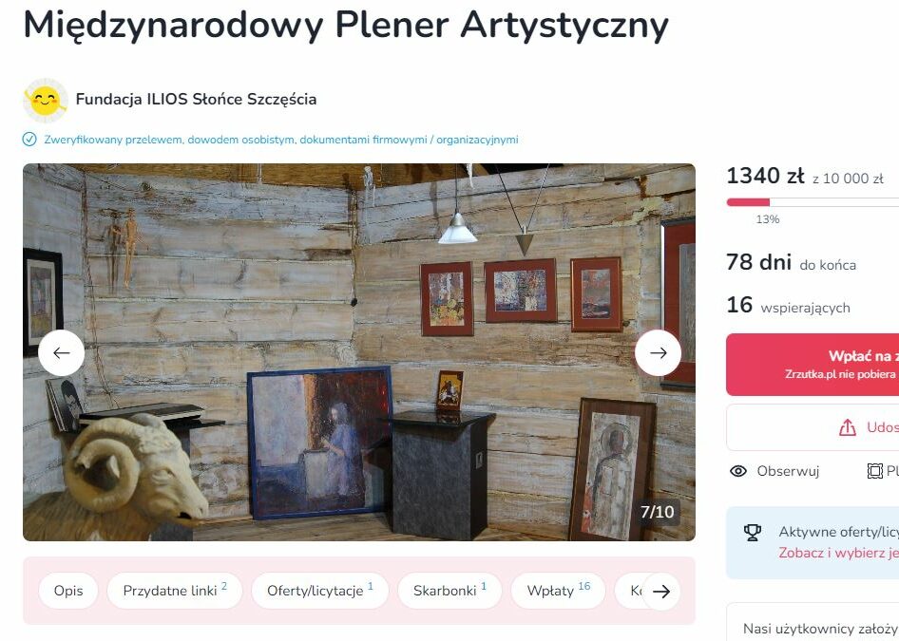Click the trophy icon in offers box
This screenshot has width=899, height=641.
click(x=753, y=532)
